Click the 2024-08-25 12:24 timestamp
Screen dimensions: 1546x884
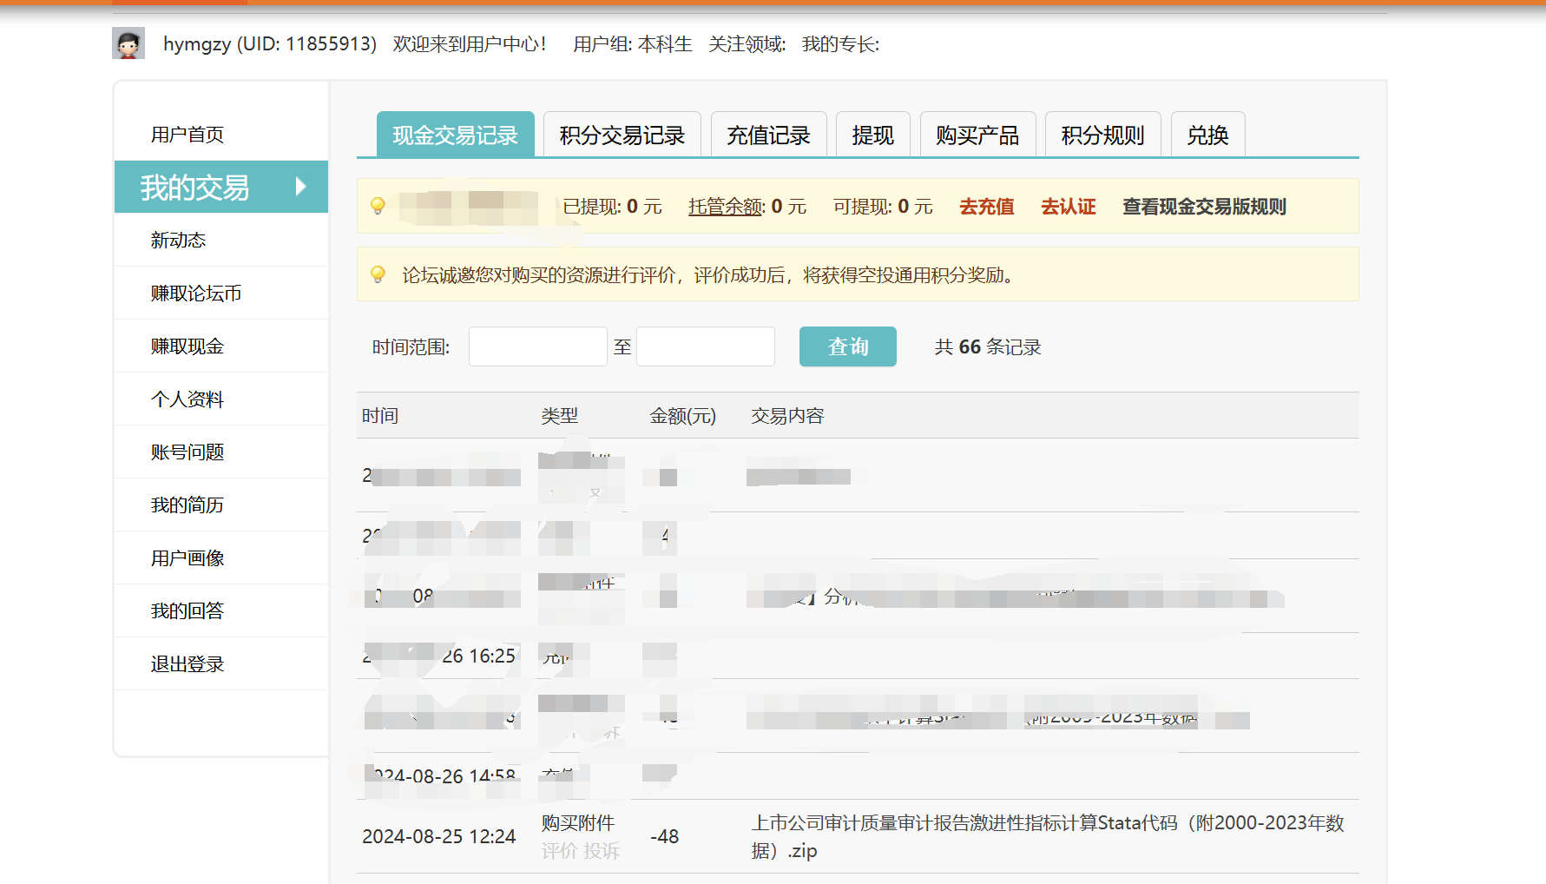click(x=439, y=836)
